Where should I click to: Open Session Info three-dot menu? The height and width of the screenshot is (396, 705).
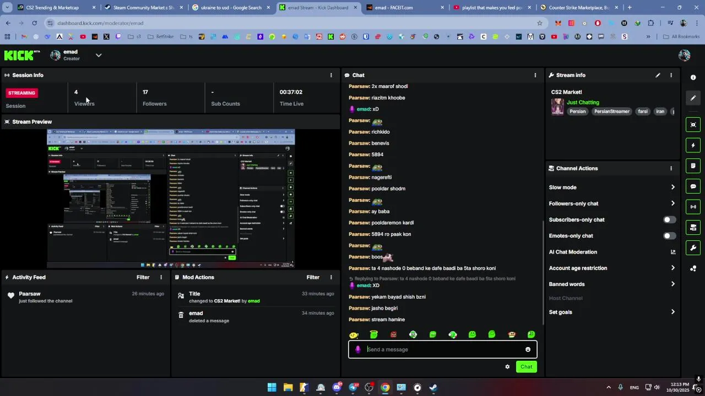(331, 75)
